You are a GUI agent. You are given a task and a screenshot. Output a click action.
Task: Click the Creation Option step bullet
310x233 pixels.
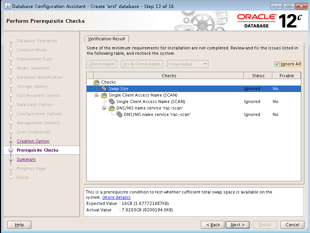point(11,141)
